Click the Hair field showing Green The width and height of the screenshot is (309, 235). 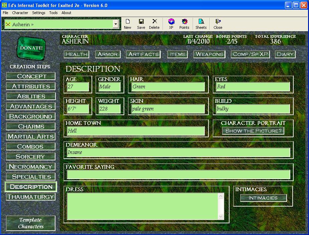pyautogui.click(x=168, y=87)
